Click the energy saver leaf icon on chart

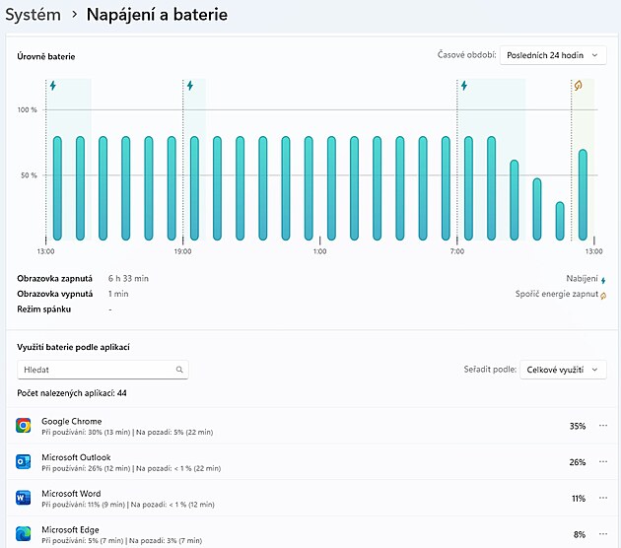tap(578, 86)
